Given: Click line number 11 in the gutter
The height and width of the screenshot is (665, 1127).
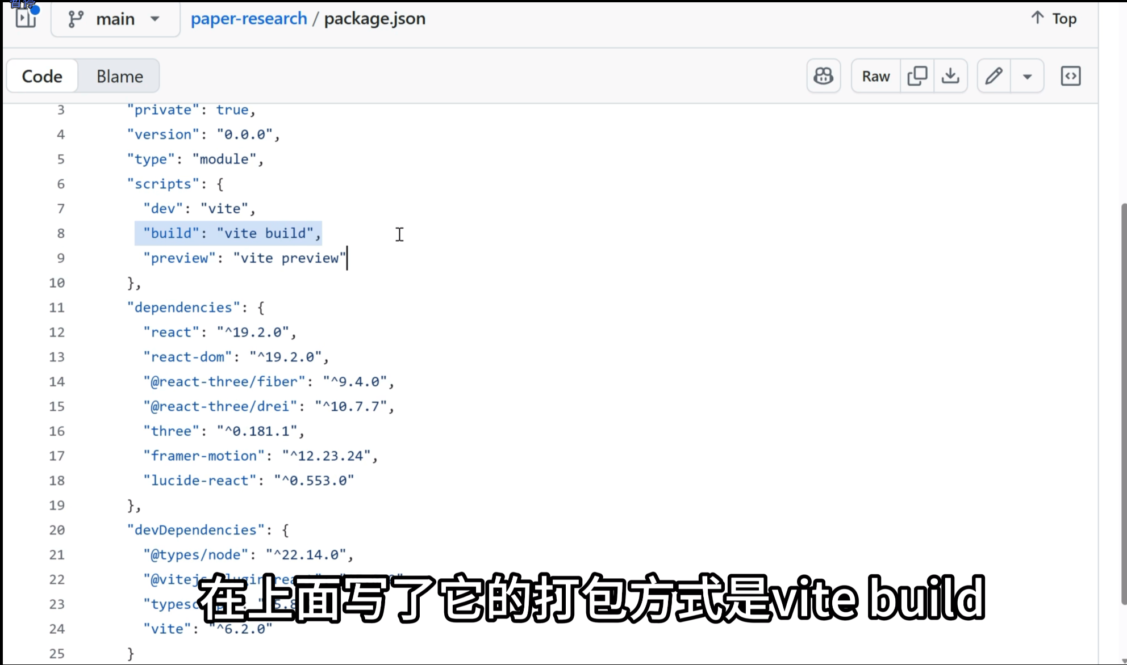Looking at the screenshot, I should pos(57,308).
